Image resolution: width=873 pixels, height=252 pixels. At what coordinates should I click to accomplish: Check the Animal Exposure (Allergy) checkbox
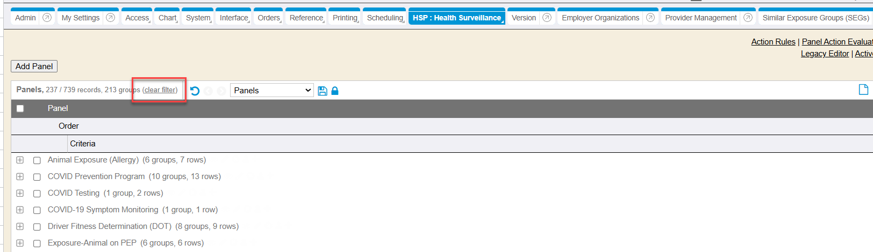click(37, 160)
